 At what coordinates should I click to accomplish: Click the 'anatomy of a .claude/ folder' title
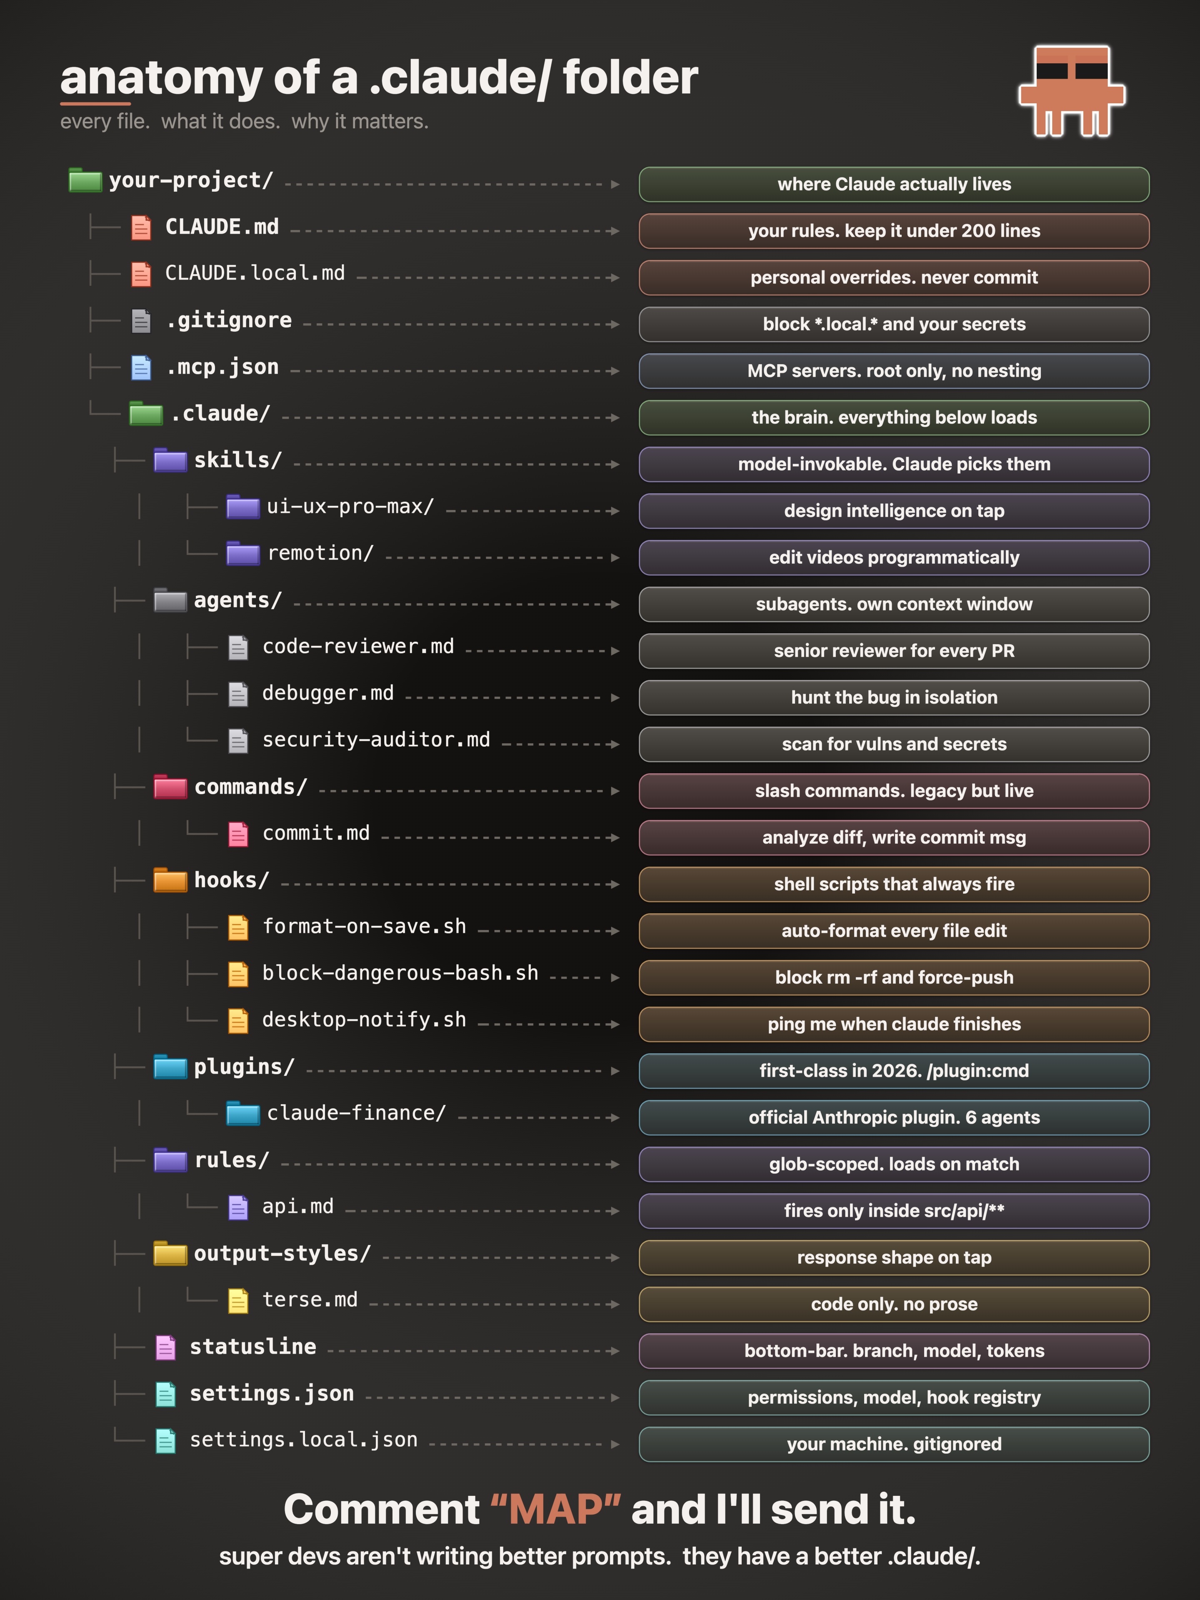[379, 77]
